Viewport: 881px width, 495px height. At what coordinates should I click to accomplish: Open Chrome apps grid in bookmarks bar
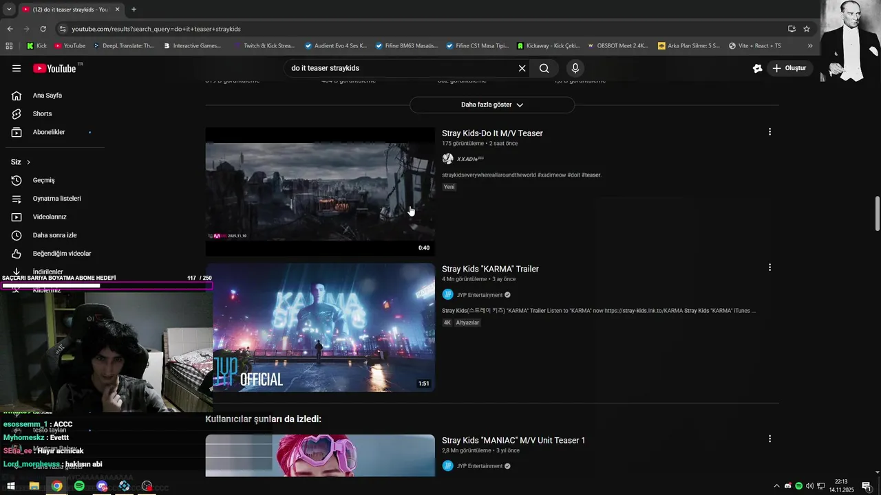pyautogui.click(x=9, y=46)
